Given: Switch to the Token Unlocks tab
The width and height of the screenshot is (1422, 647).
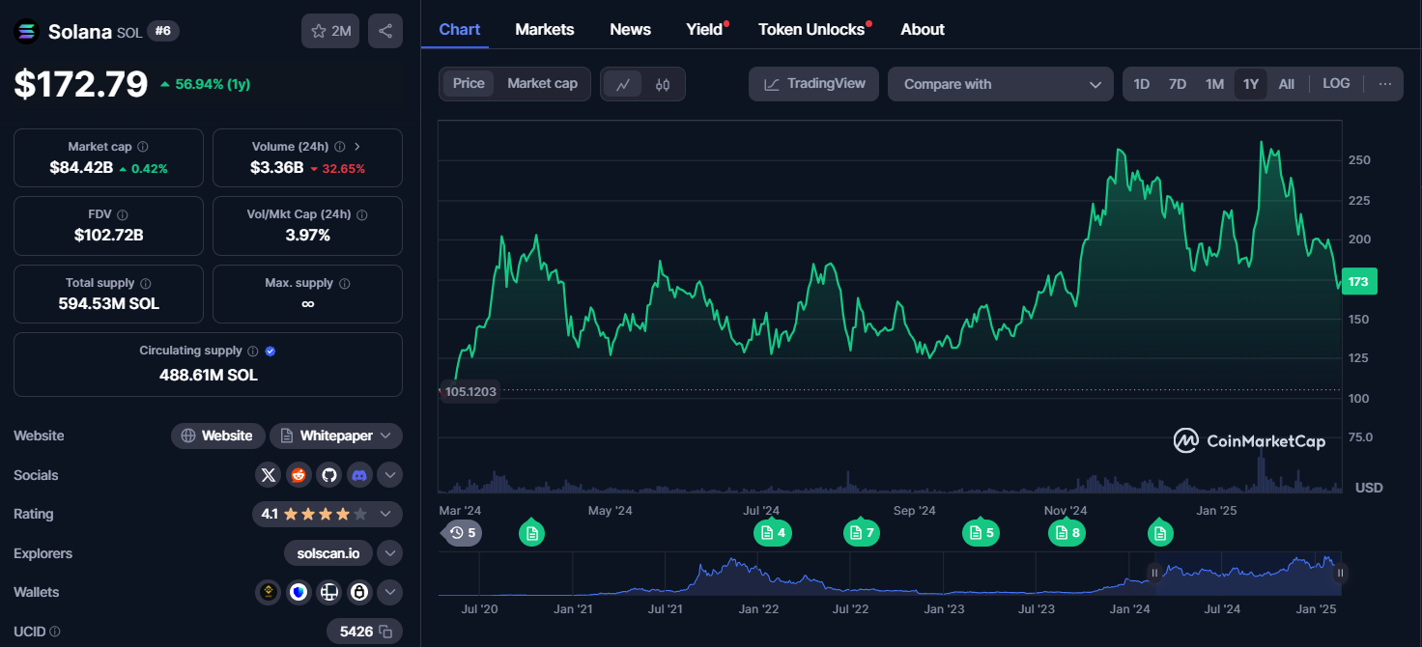Looking at the screenshot, I should 812,29.
